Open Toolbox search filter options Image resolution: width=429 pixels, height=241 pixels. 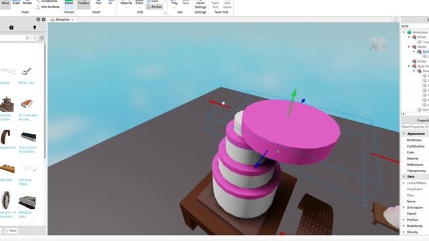(42, 38)
